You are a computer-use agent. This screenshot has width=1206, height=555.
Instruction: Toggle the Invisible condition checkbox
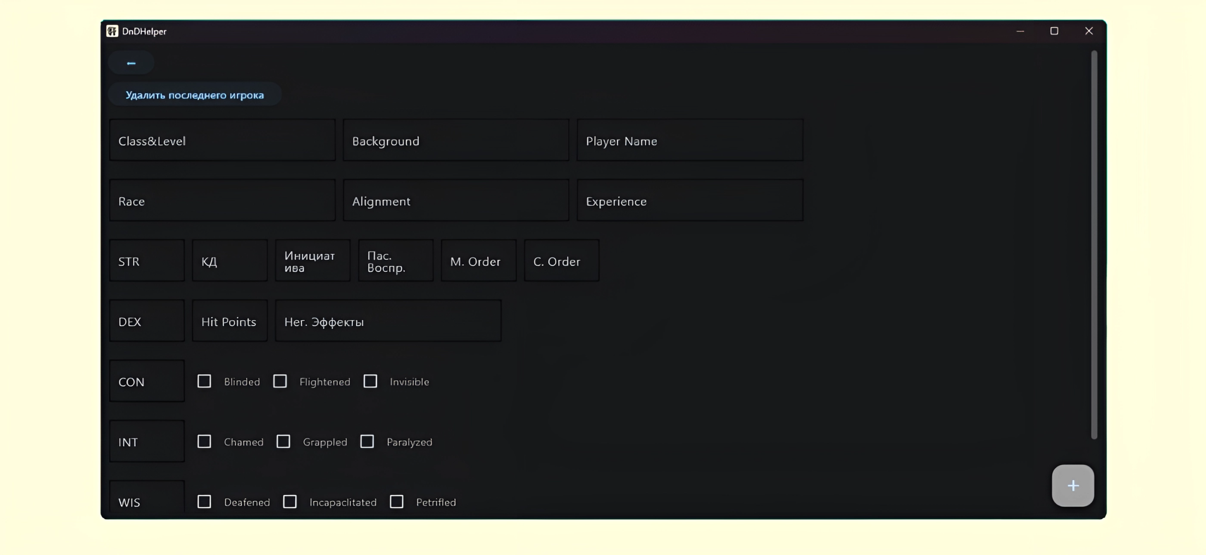370,381
